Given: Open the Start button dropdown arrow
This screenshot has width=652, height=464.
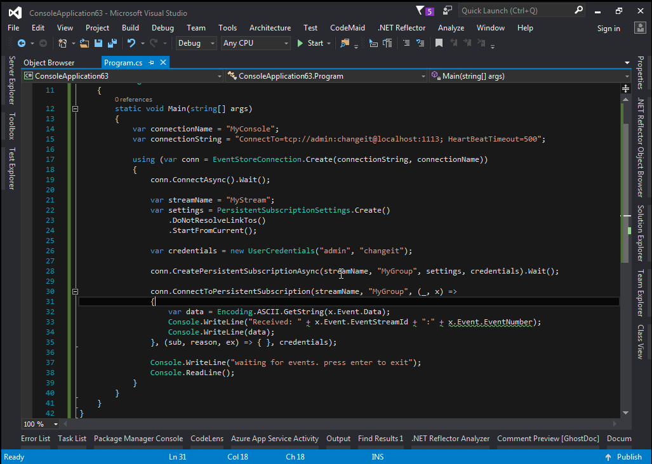Looking at the screenshot, I should coord(329,43).
